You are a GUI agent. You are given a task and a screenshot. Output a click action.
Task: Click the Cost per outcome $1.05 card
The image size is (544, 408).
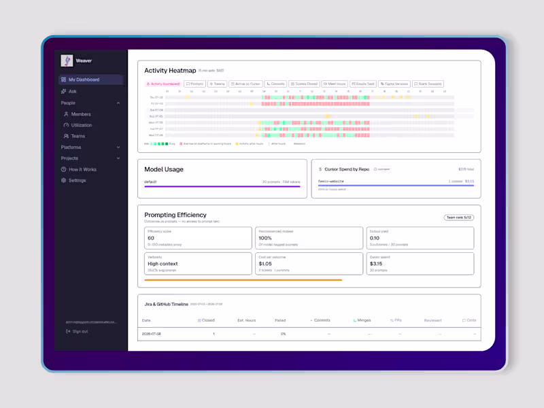[x=309, y=264]
